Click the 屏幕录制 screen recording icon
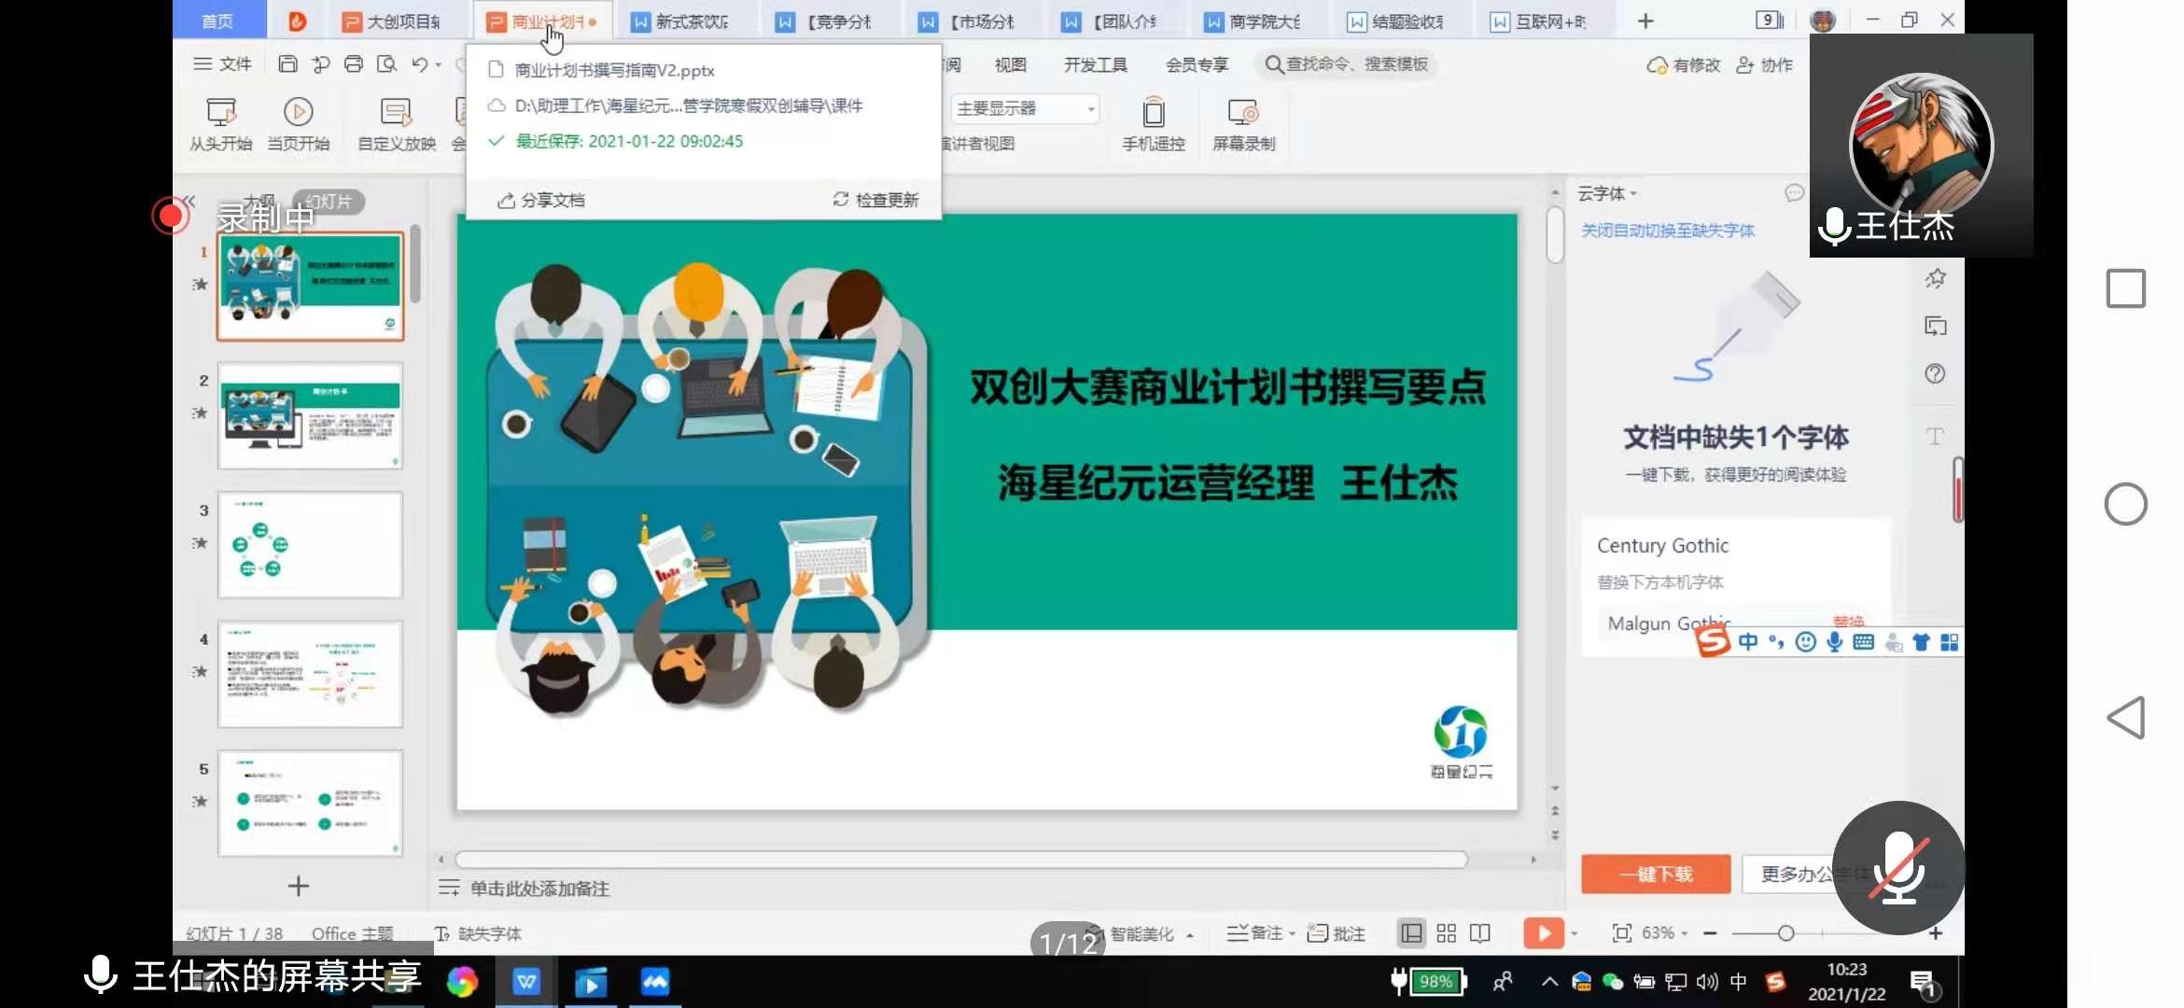Image resolution: width=2184 pixels, height=1008 pixels. pyautogui.click(x=1242, y=113)
